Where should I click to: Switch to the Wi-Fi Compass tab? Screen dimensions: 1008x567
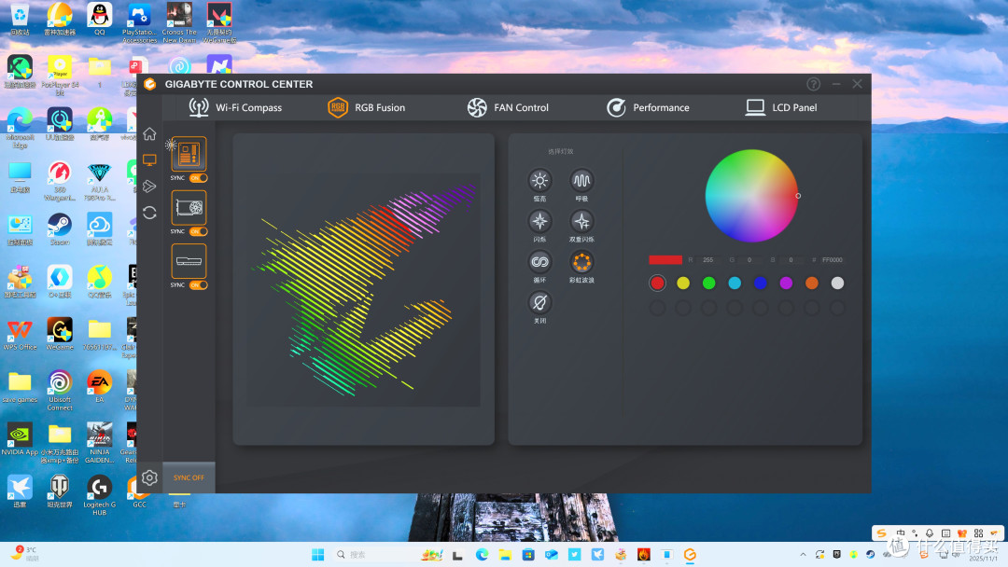click(x=235, y=108)
